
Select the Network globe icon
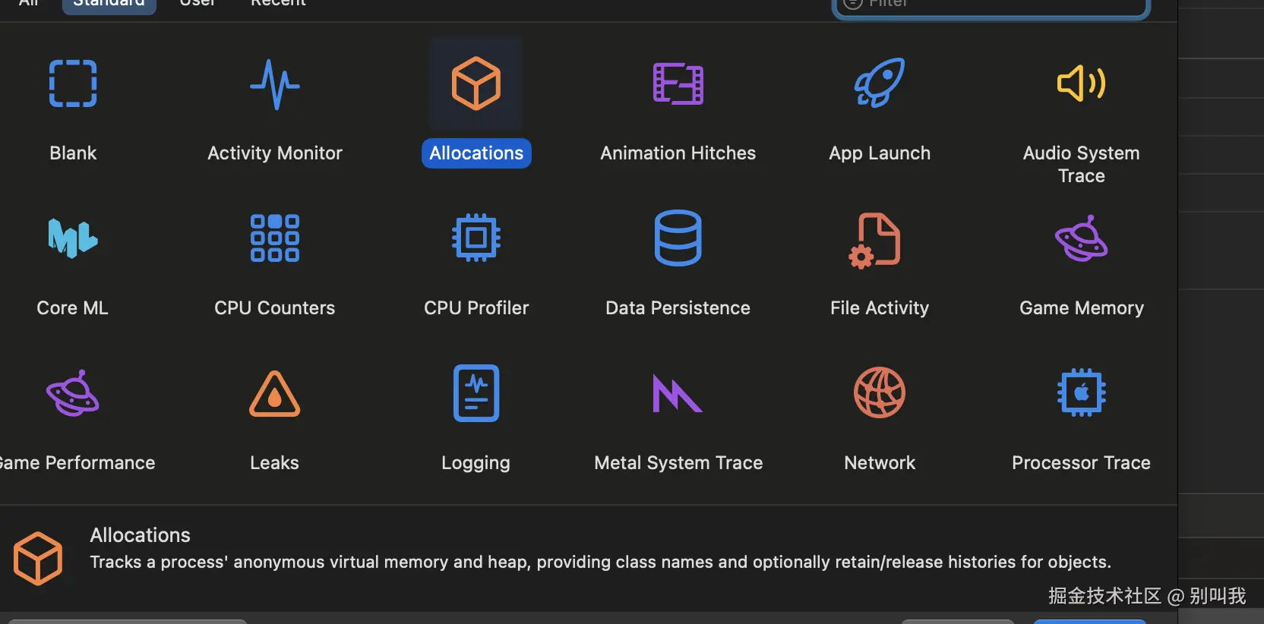click(x=880, y=392)
